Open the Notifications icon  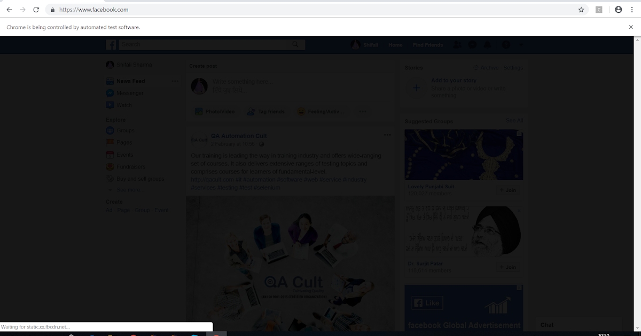coord(487,45)
